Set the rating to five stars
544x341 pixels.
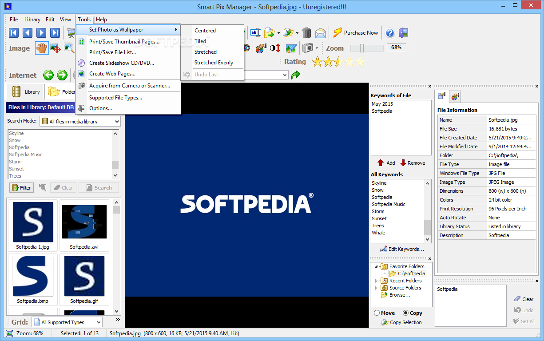point(359,62)
